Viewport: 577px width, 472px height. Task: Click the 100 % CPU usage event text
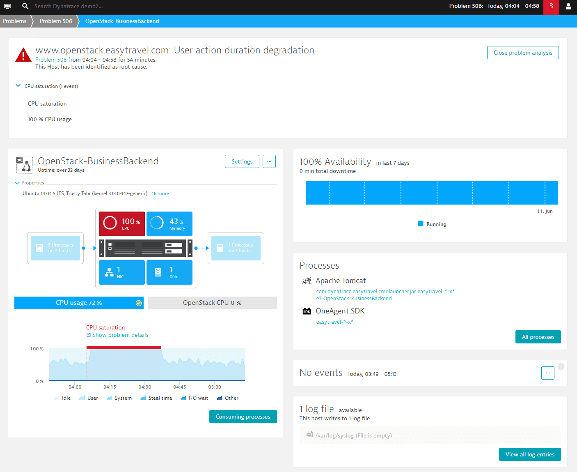pyautogui.click(x=50, y=120)
